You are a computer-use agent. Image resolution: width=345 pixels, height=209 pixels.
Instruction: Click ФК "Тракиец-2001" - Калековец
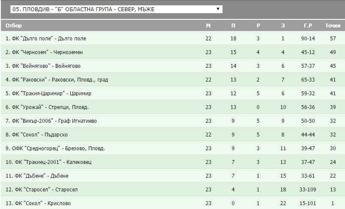pos(48,162)
